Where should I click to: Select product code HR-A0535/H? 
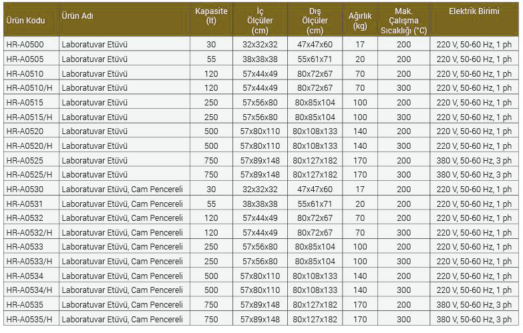29,320
